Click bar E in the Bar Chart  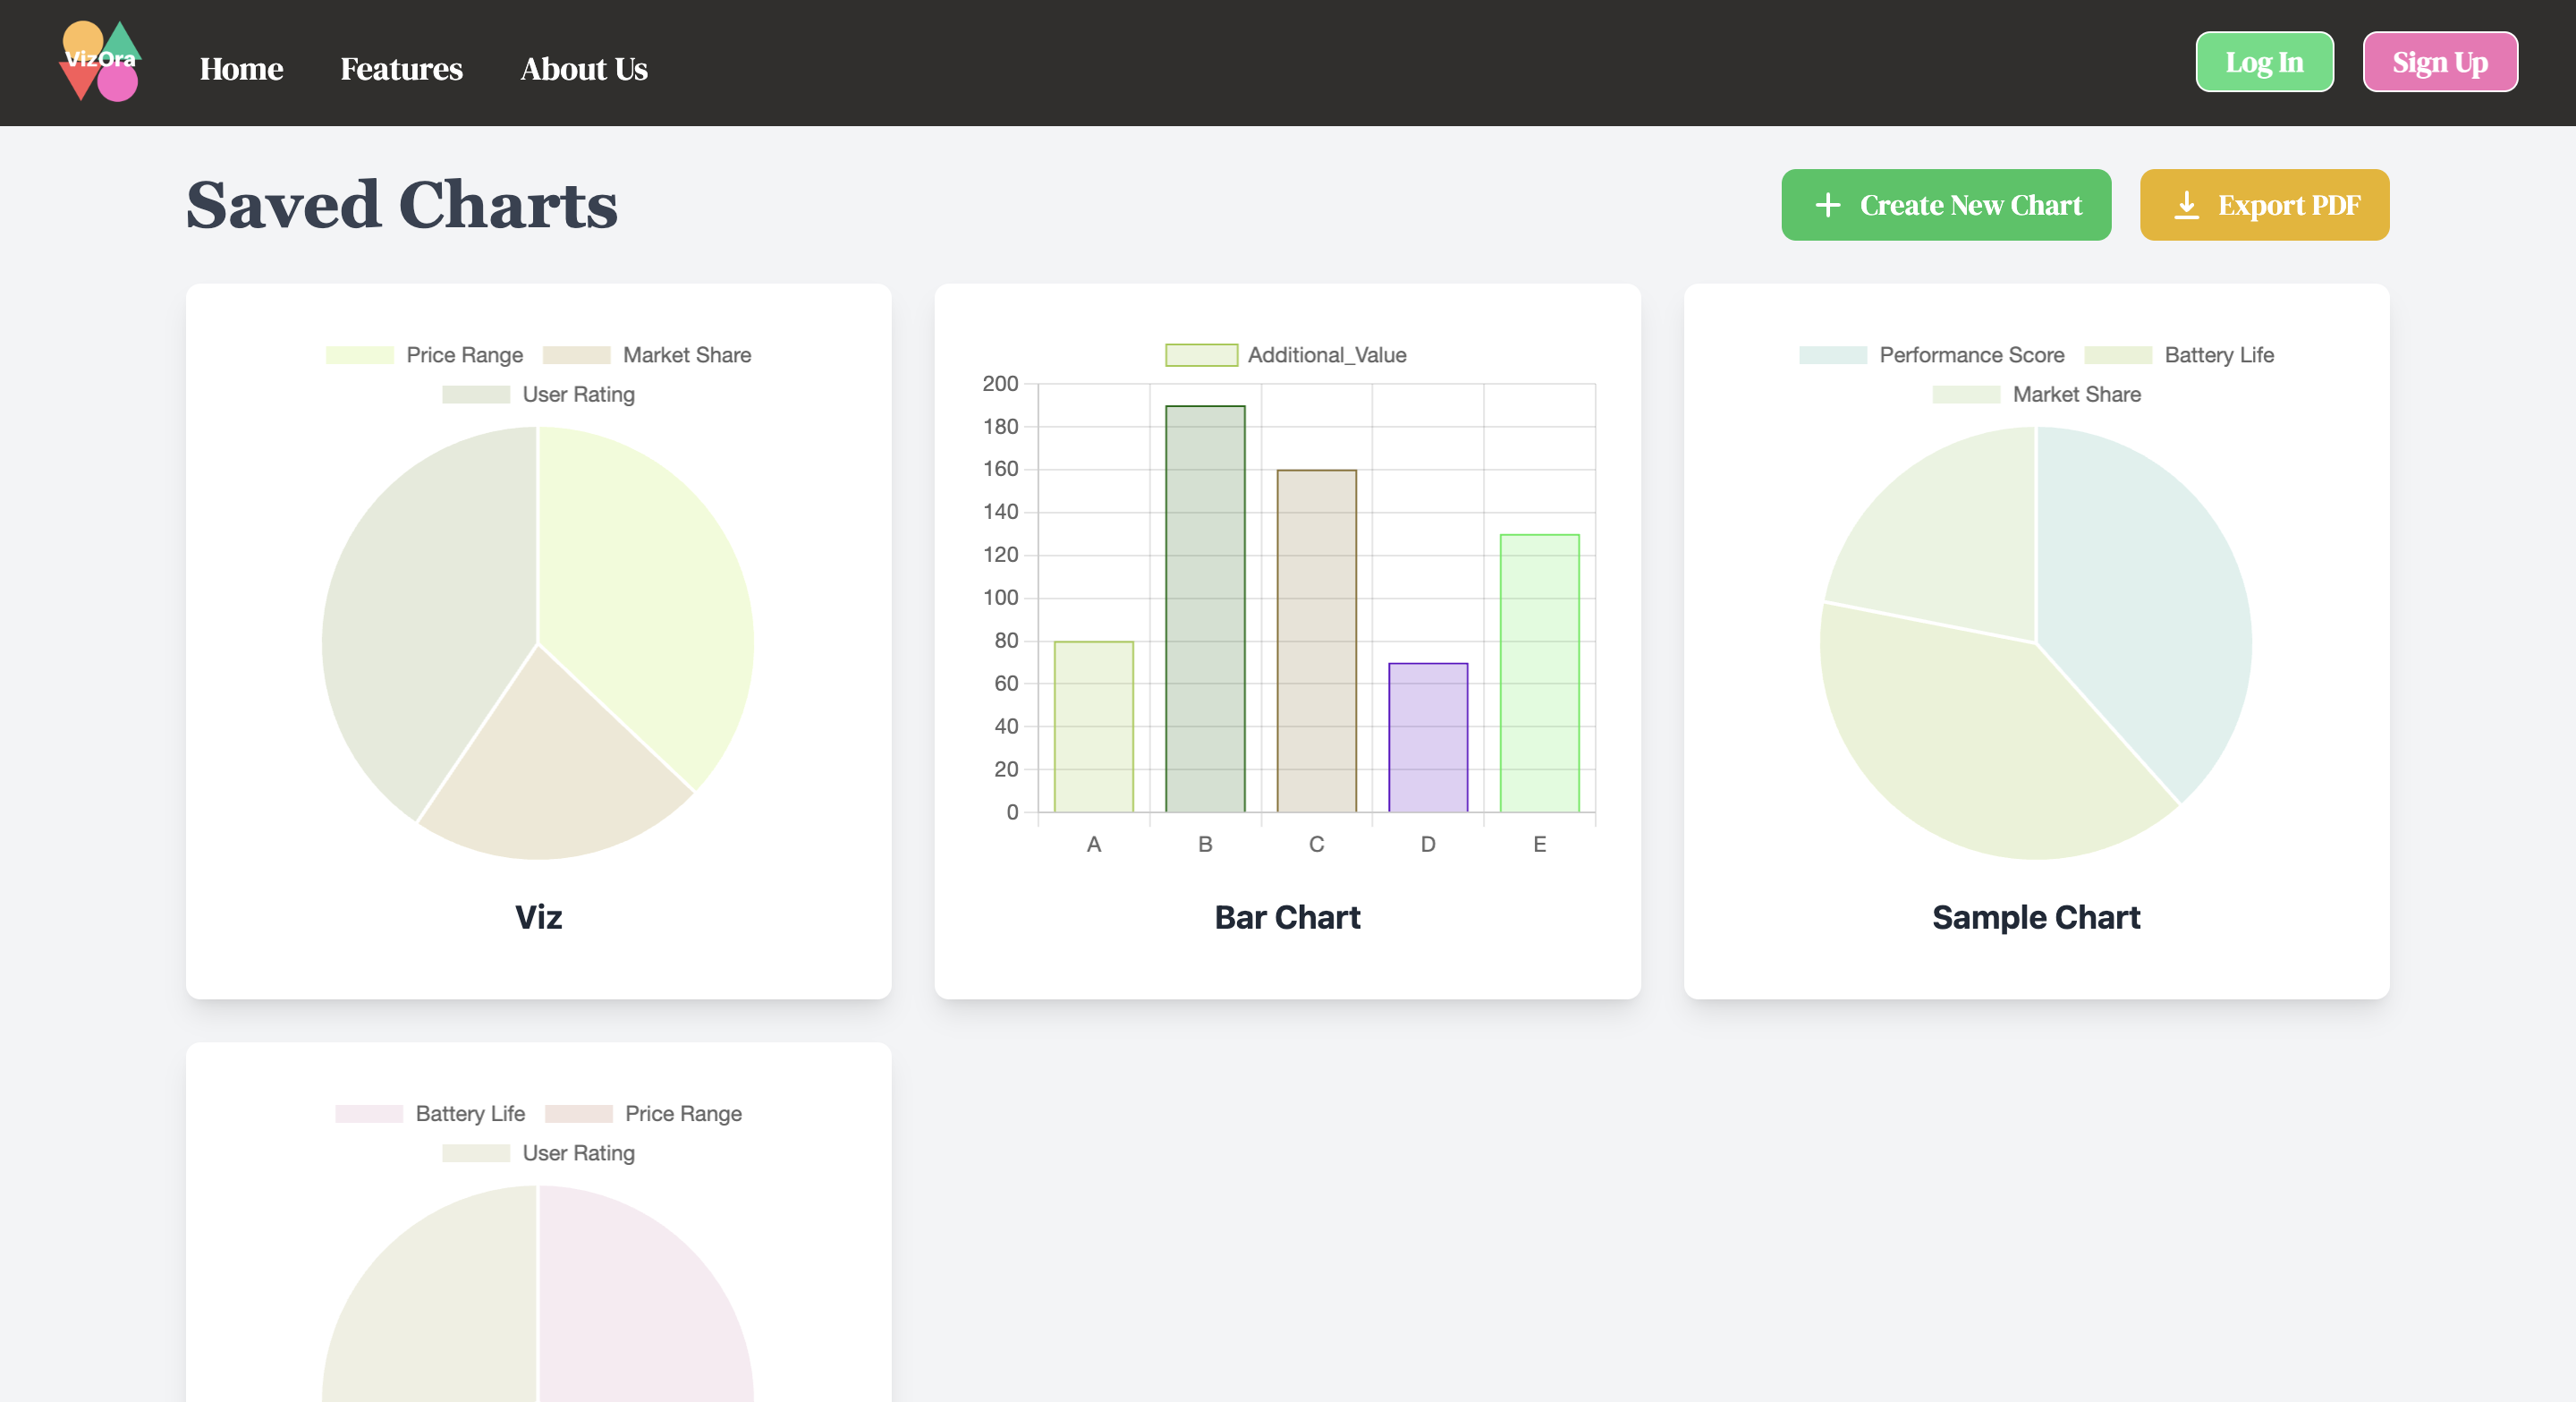coord(1540,673)
